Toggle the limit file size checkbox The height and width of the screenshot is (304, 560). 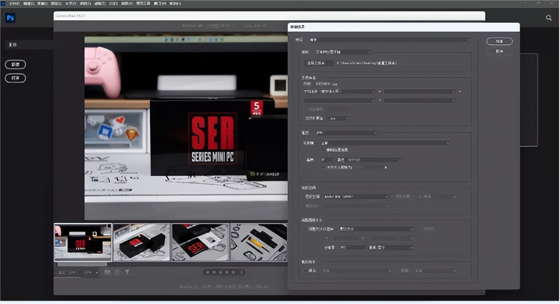tap(324, 167)
